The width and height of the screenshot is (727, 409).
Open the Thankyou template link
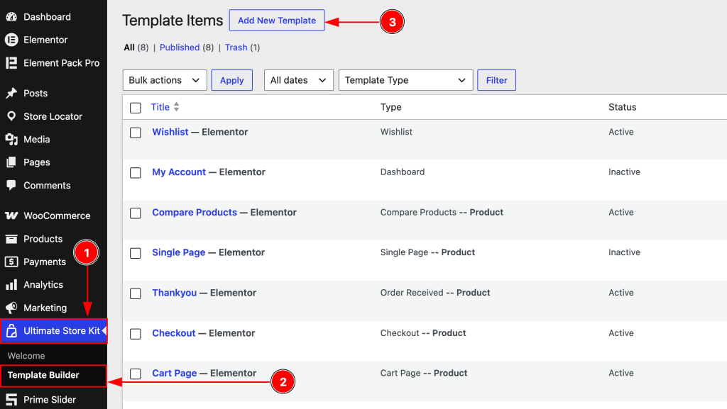click(x=175, y=293)
